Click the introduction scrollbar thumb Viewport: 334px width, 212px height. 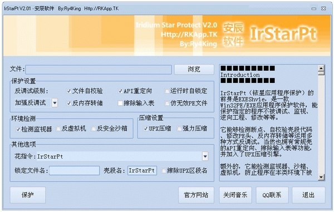pyautogui.click(x=321, y=73)
